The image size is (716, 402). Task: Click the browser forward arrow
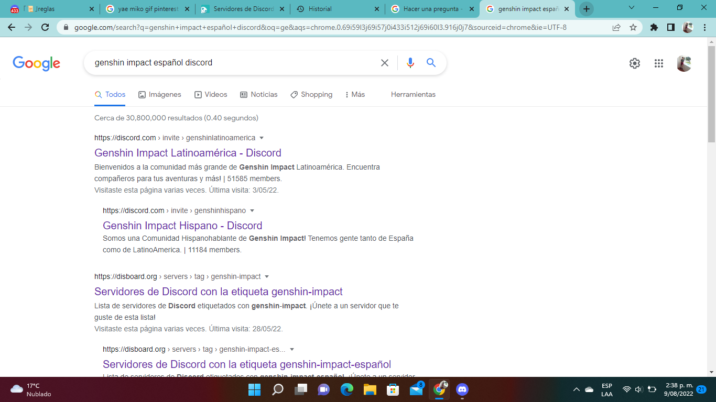click(28, 27)
